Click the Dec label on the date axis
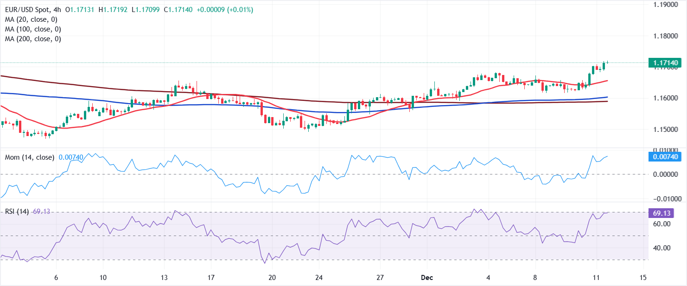 point(426,278)
